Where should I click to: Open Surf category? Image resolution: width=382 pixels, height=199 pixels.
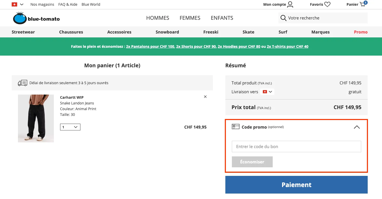click(x=283, y=32)
